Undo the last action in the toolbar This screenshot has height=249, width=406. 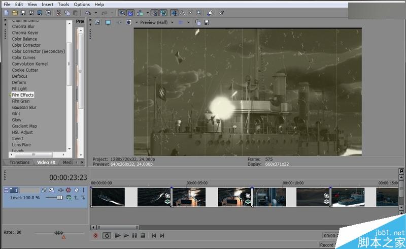click(x=88, y=13)
